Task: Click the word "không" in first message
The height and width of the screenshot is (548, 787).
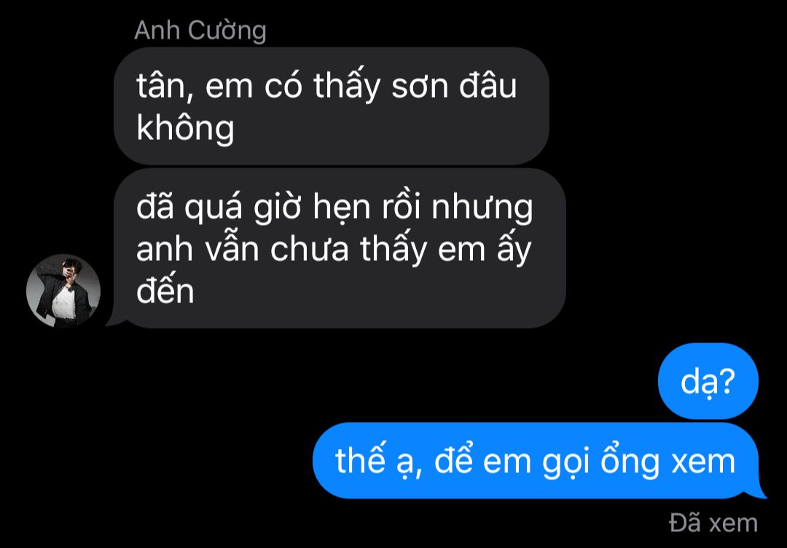Action: [185, 128]
